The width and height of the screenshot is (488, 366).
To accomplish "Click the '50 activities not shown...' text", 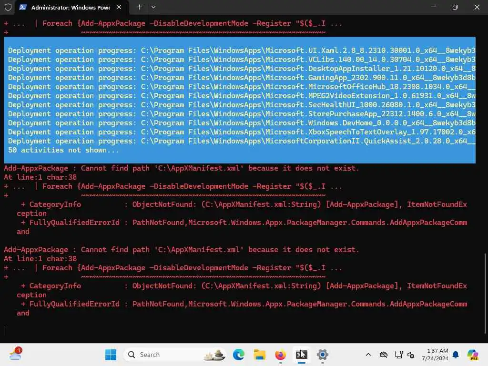I will (63, 150).
